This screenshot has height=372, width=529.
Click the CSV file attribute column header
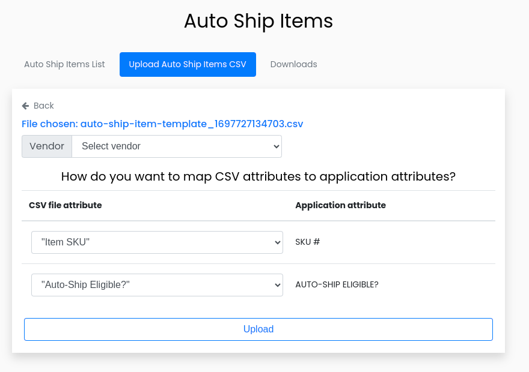66,205
